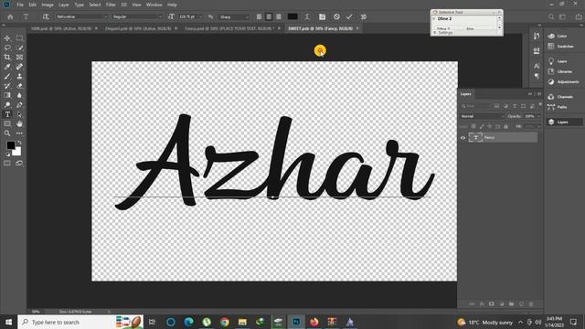This screenshot has height=329, width=585.
Task: Select the Eyedropper tool
Action: pos(7,67)
